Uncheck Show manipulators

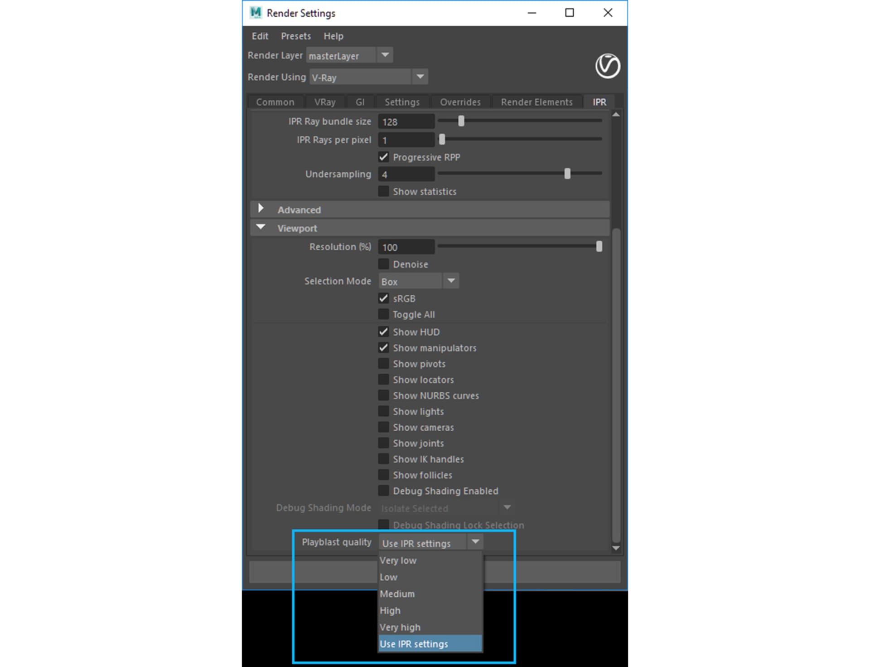pos(383,348)
